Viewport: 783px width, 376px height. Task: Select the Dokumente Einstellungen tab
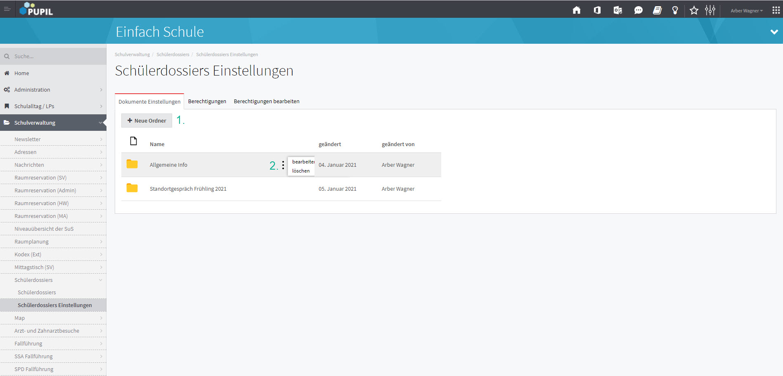[x=149, y=102]
